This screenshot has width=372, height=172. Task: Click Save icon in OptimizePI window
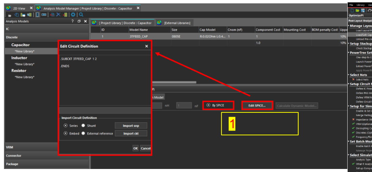363,10
